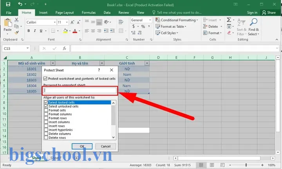Open the font name Calibri dropdown
The width and height of the screenshot is (282, 169).
(55, 22)
